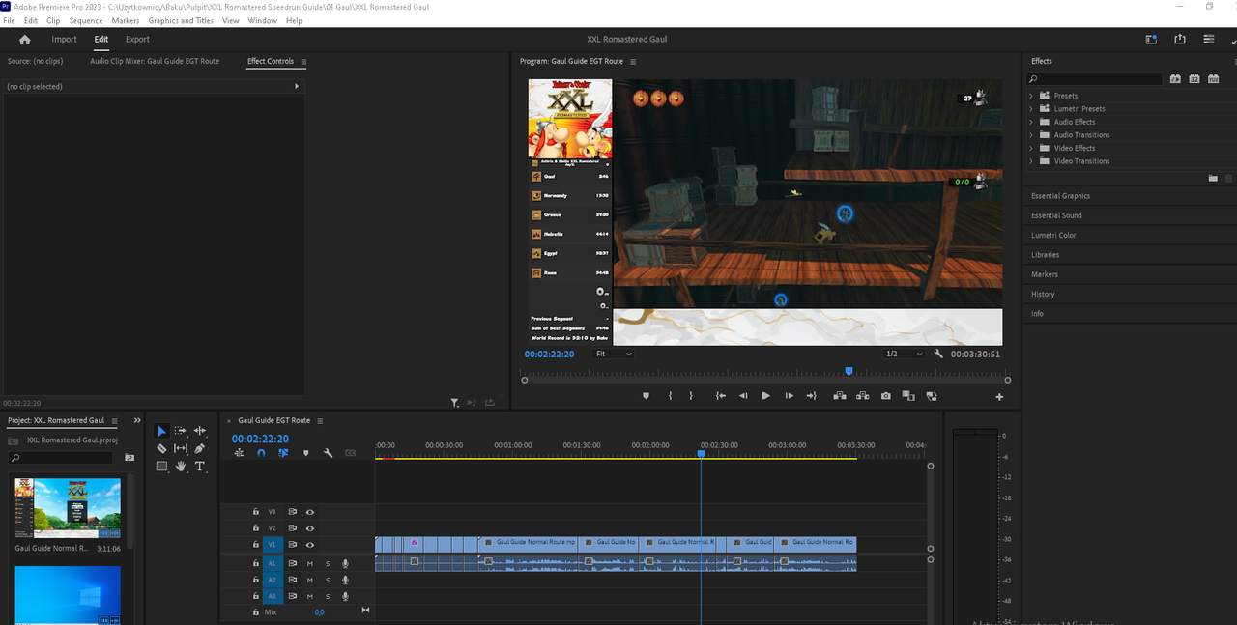This screenshot has width=1237, height=625.
Task: Toggle V1 track output eye
Action: [x=310, y=545]
